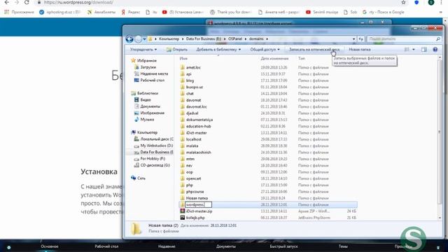Click the Открыть toolbar button
Image resolution: width=448 pixels, height=252 pixels.
[177, 50]
